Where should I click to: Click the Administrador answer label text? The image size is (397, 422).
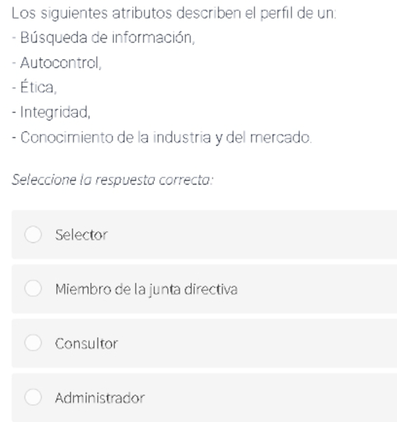(100, 398)
